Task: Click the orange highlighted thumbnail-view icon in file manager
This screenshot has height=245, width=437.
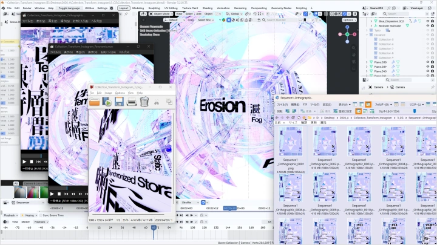Action: (x=359, y=111)
